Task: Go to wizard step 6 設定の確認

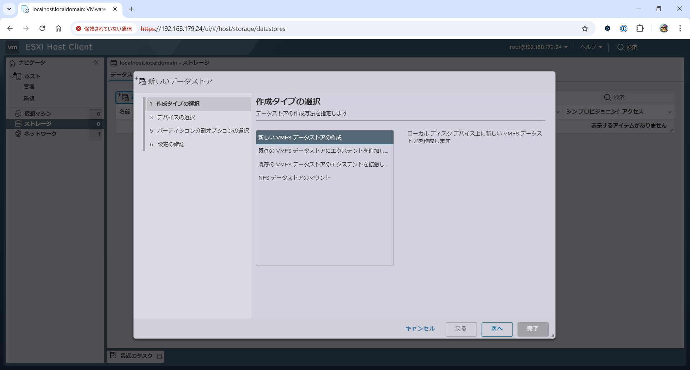Action: click(199, 144)
